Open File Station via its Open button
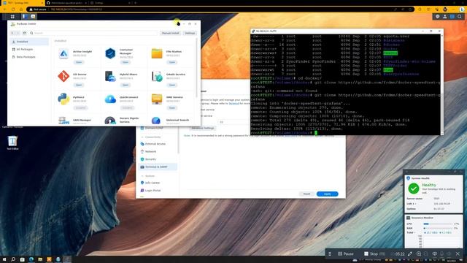467x263 pixels. click(172, 62)
